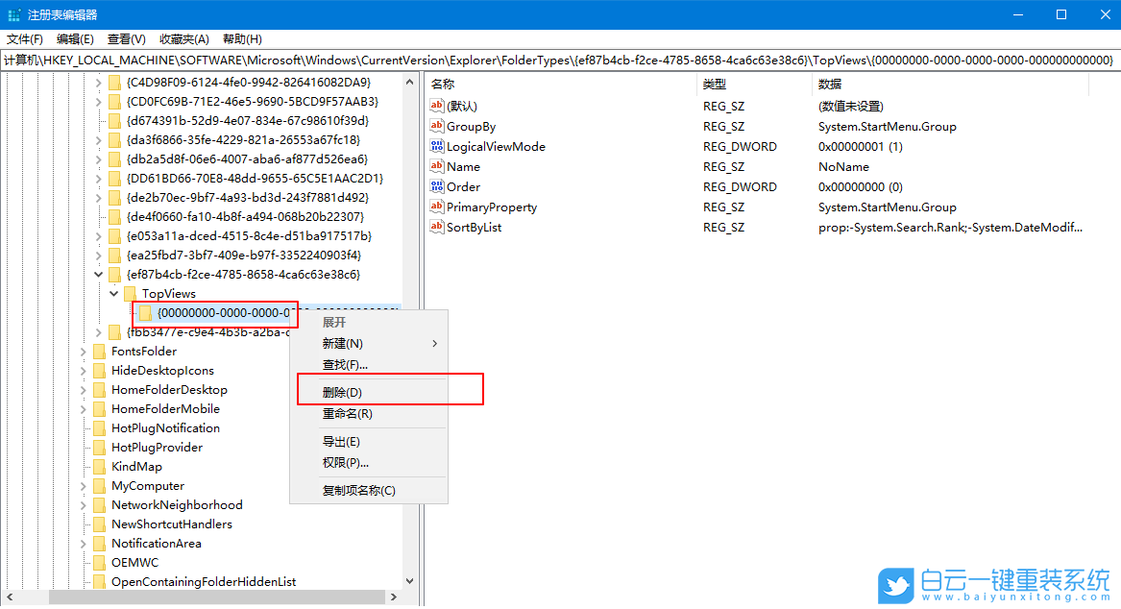
Task: Click the ab icon next to SortByList
Action: click(x=440, y=227)
